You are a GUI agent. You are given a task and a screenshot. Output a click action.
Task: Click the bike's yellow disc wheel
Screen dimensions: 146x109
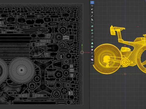107,59
